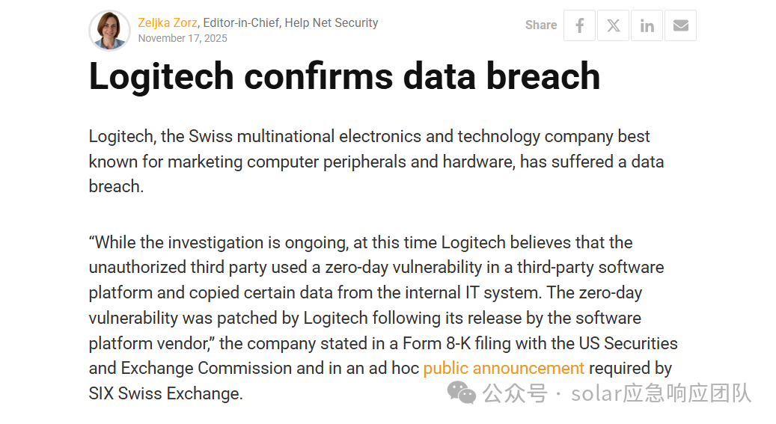The image size is (776, 424).
Task: Click the Share label beside social icons
Action: (541, 25)
